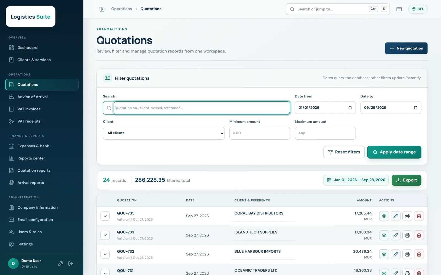Click the Maximum amount field
The width and height of the screenshot is (441, 275).
click(x=325, y=133)
